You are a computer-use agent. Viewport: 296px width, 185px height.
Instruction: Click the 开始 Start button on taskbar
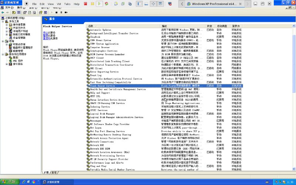tap(10, 182)
